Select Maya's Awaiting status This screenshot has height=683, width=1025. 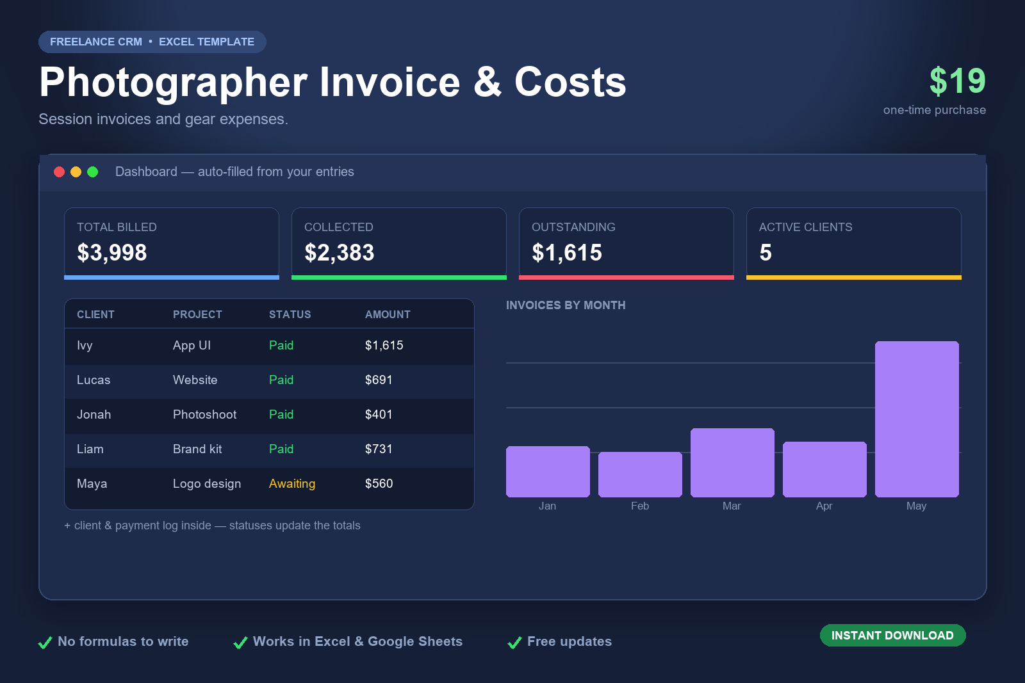[292, 483]
